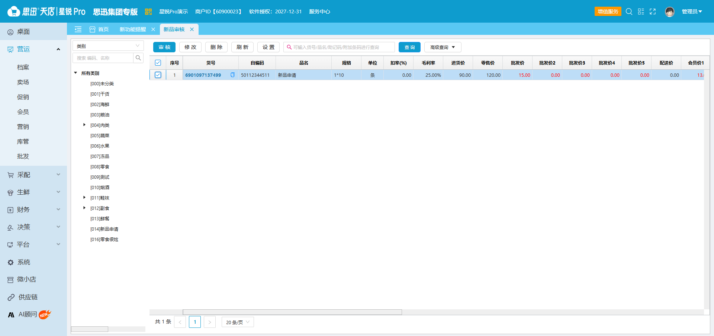Open 微小店 in the sidebar

33,279
